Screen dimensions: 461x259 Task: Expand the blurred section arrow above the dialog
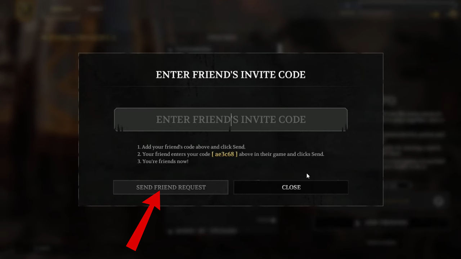tap(170, 49)
